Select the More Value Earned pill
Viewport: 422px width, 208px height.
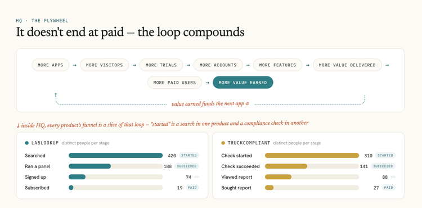(243, 83)
